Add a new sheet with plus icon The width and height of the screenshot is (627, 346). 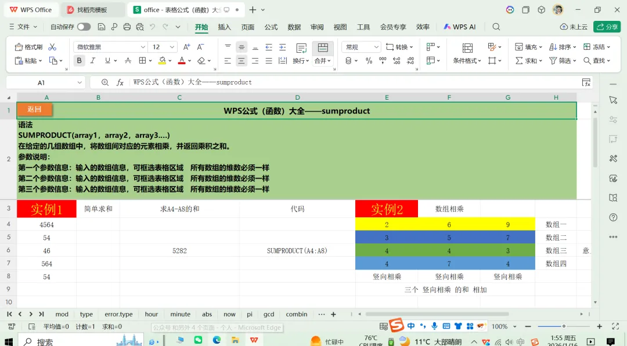coord(333,315)
